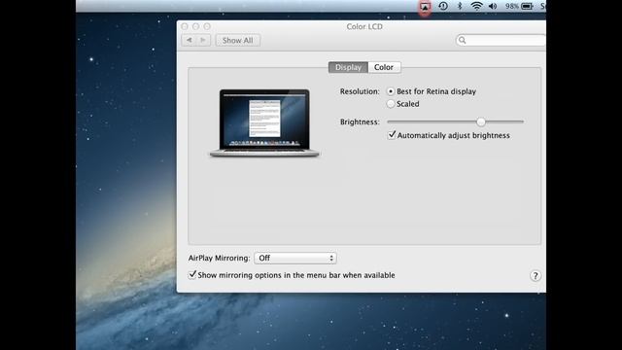Open the Wi-Fi menu bar icon
622x350 pixels.
(x=476, y=6)
